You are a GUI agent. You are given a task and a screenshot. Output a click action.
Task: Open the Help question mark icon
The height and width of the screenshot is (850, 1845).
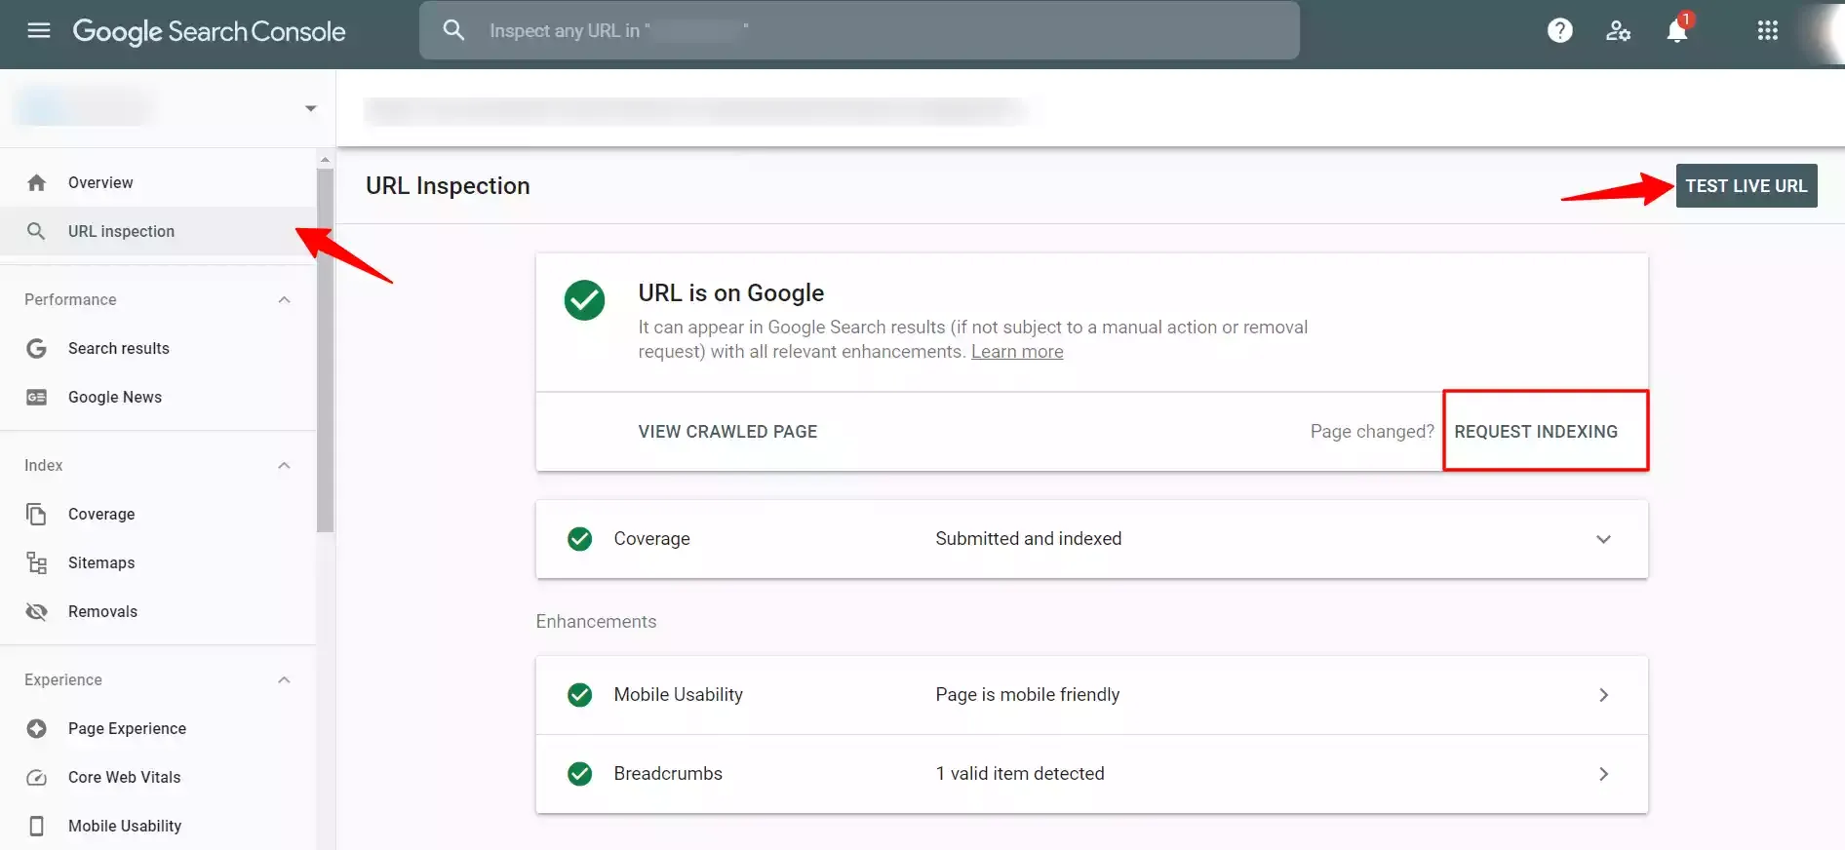[1560, 30]
